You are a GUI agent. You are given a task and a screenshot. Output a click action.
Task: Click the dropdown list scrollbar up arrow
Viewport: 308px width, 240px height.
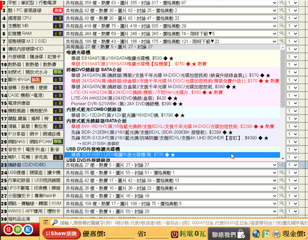283,47
